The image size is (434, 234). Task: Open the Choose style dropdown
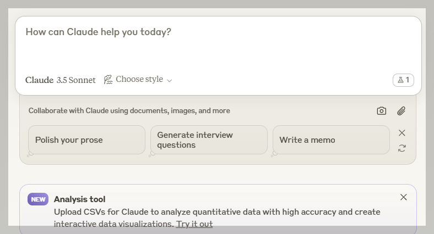point(139,80)
